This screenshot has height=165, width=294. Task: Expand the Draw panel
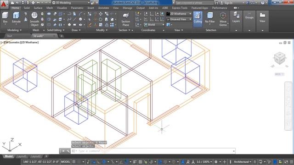pos(76,30)
